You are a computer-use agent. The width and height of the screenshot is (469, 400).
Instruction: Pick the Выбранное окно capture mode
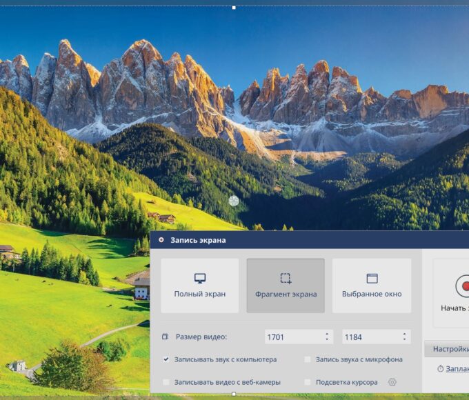372,286
